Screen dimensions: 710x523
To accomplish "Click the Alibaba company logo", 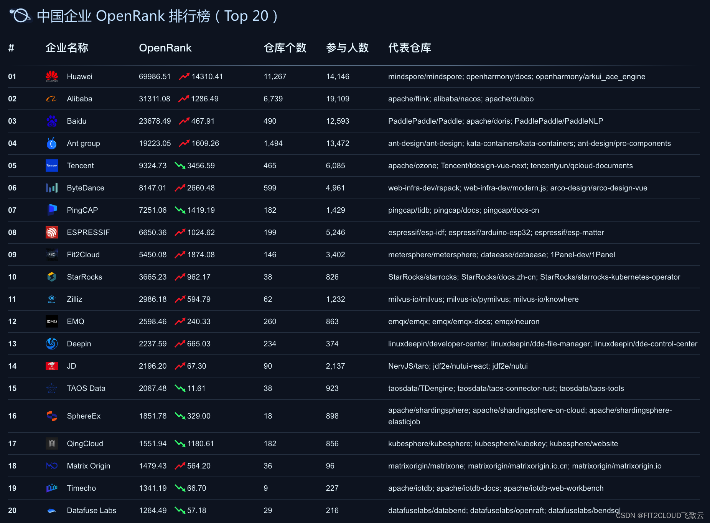I will (x=52, y=99).
